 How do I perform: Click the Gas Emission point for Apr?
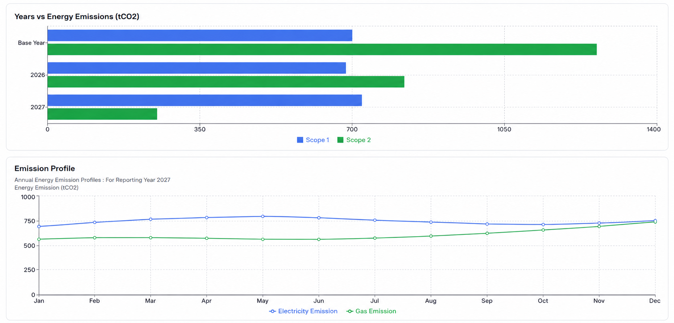(206, 238)
